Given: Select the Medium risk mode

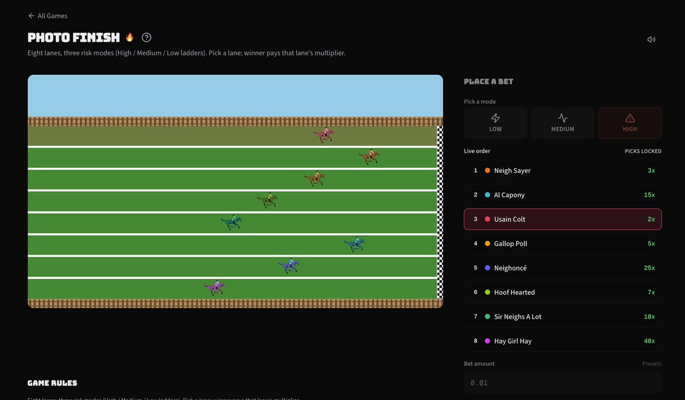Looking at the screenshot, I should tap(563, 123).
